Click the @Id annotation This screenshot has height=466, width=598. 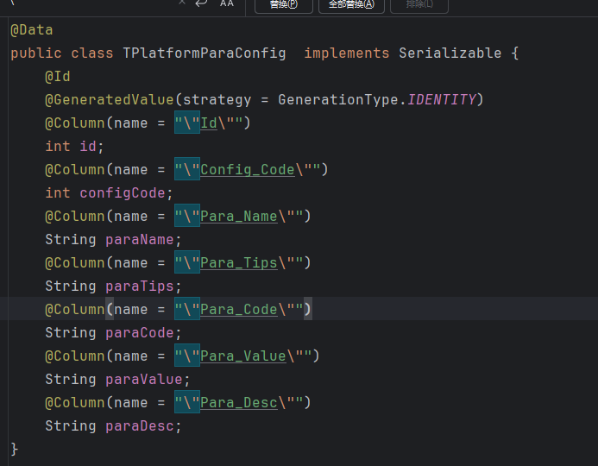tap(58, 77)
